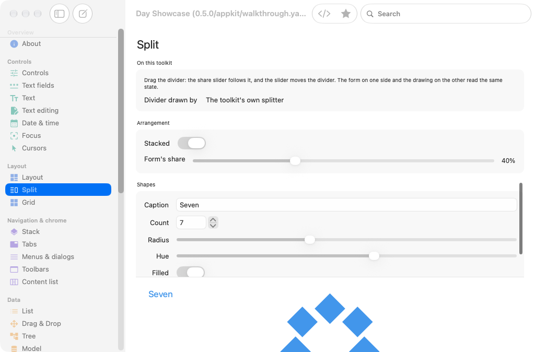
Task: Navigate to the Content list page
Action: click(40, 281)
